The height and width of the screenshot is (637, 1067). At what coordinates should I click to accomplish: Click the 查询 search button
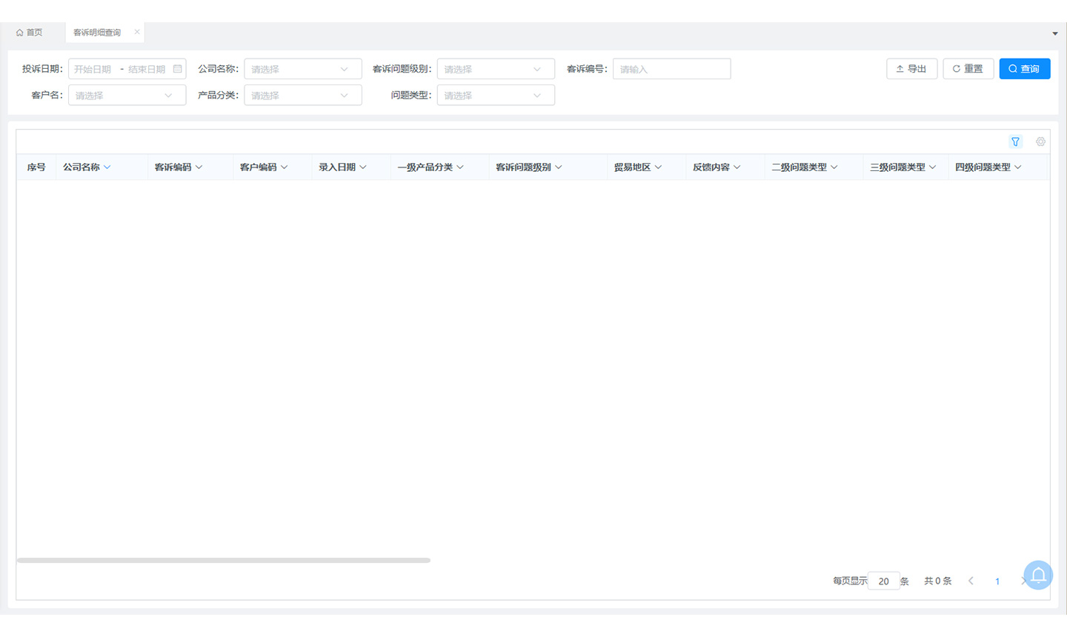point(1024,69)
